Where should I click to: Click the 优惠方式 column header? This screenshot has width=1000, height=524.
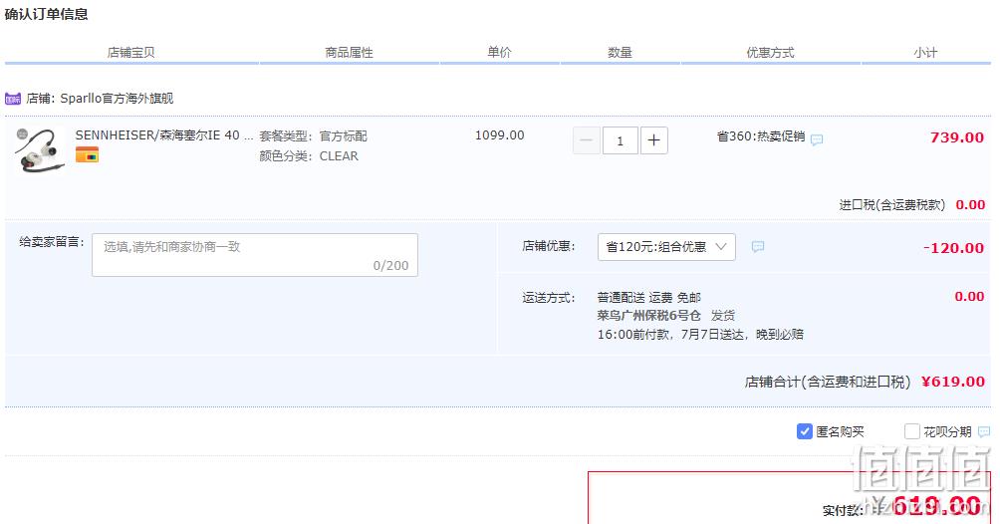tap(770, 53)
